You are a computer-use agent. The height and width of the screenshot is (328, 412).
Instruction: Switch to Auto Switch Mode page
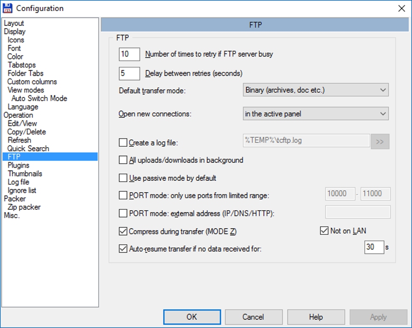(x=39, y=98)
